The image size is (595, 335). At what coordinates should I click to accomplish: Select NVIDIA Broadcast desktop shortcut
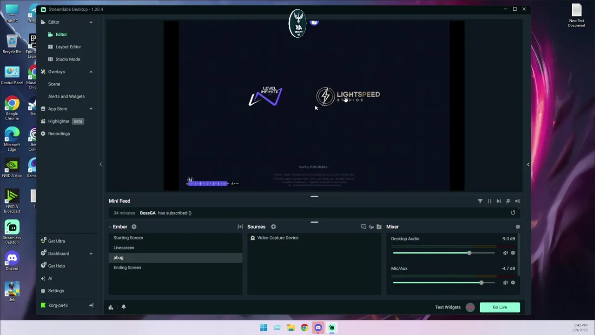click(x=12, y=201)
